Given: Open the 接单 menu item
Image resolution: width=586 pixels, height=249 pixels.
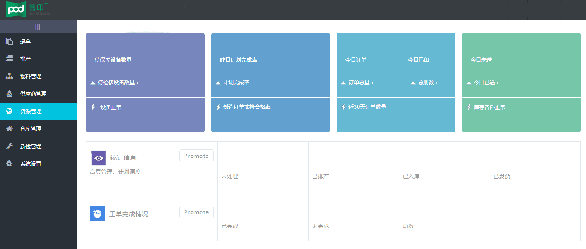Looking at the screenshot, I should coord(25,41).
